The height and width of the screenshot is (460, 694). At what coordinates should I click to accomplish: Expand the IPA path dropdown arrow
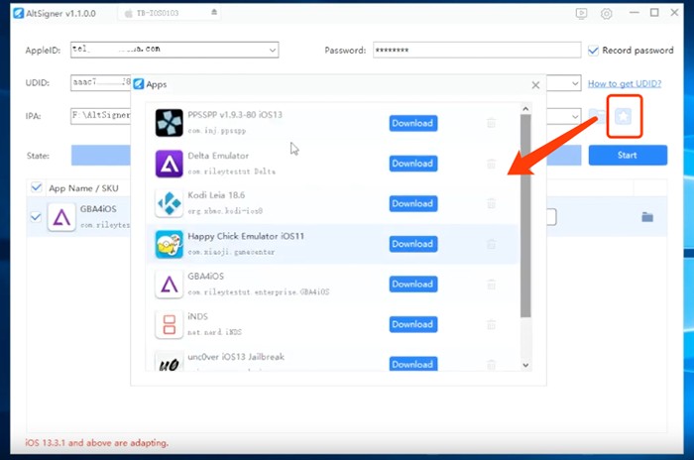[x=575, y=116]
